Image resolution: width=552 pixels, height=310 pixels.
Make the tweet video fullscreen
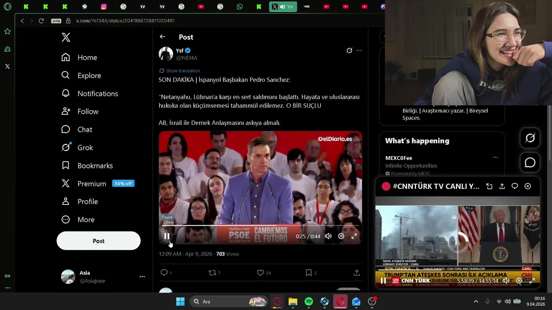coord(354,236)
